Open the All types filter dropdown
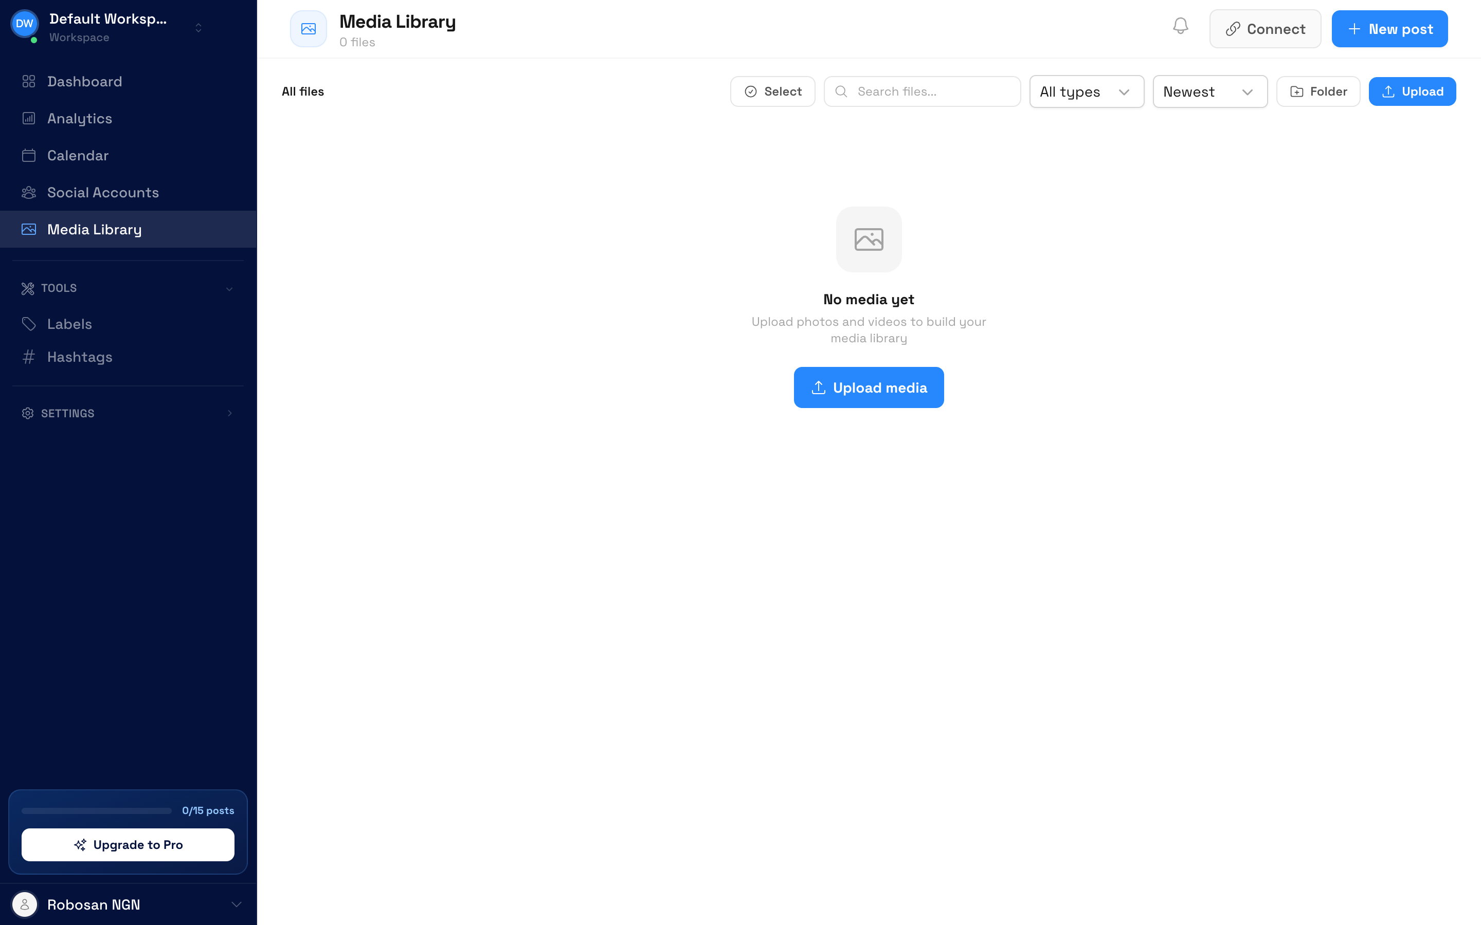 (x=1086, y=92)
